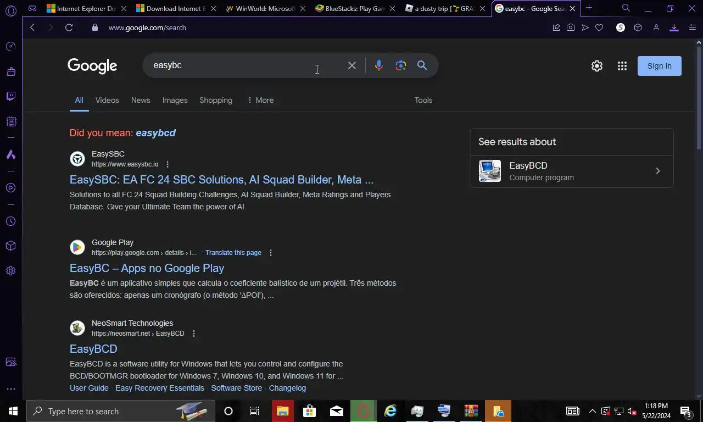Expand EasyBCD Computer program chevron

point(657,171)
